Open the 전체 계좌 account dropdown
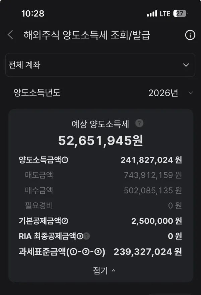201x295 pixels. (x=100, y=65)
